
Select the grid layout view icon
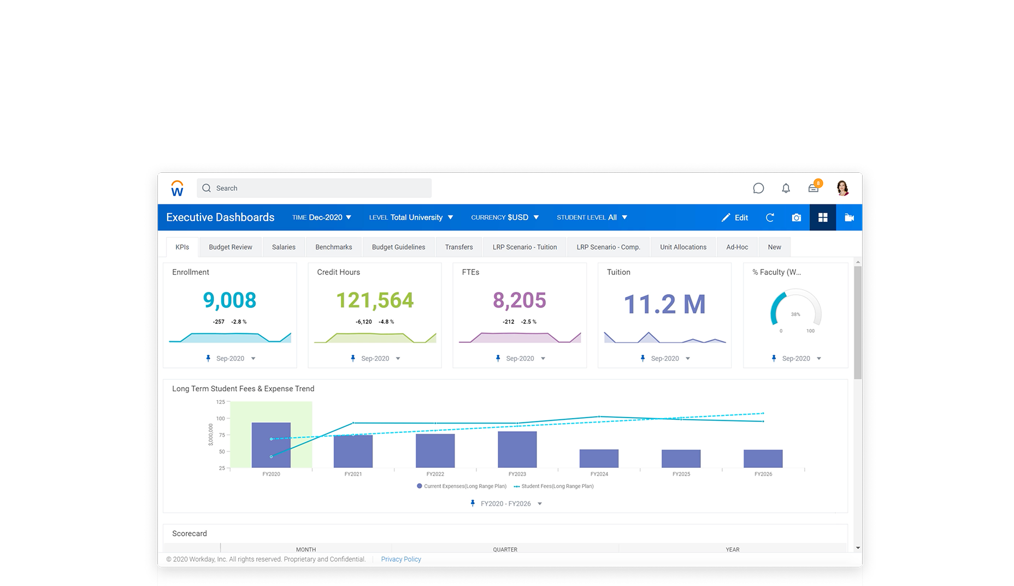[823, 218]
